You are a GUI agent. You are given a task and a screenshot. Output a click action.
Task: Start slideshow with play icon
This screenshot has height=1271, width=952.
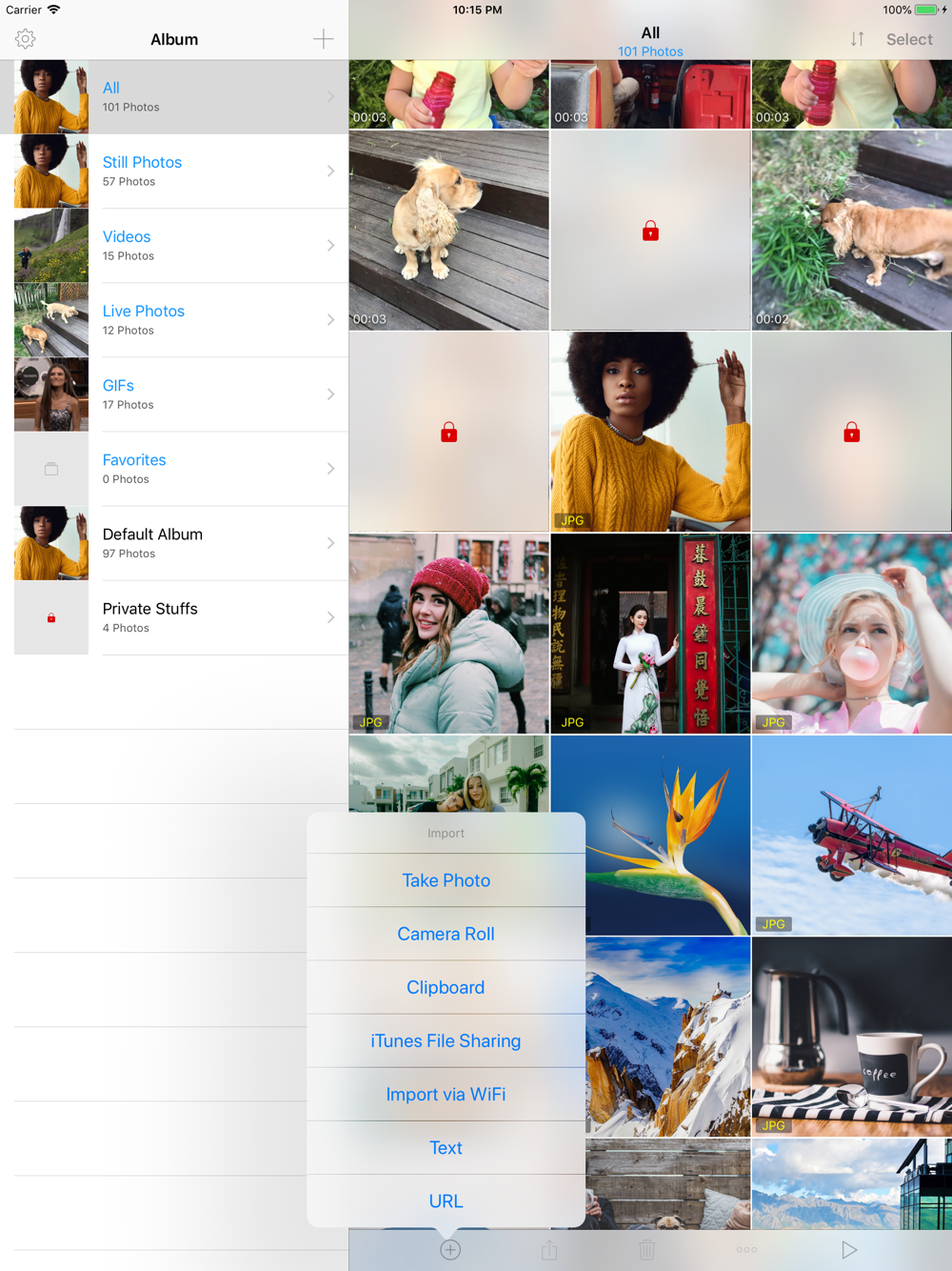click(x=849, y=1250)
